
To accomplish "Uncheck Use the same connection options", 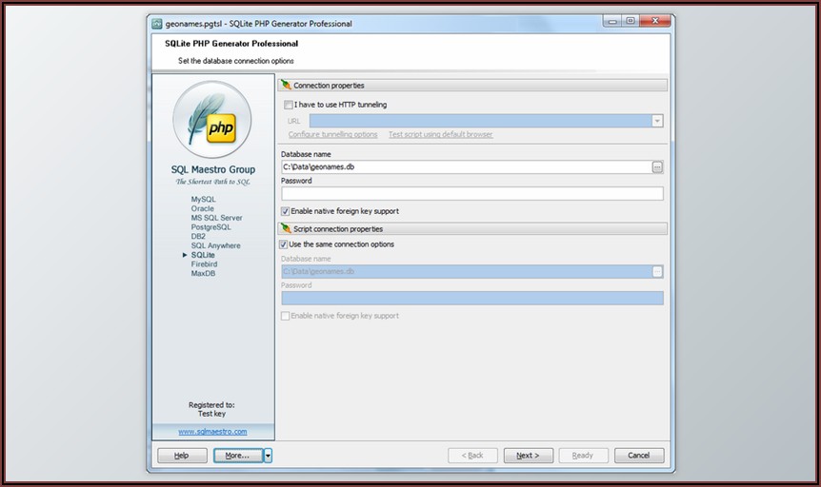I will point(287,244).
